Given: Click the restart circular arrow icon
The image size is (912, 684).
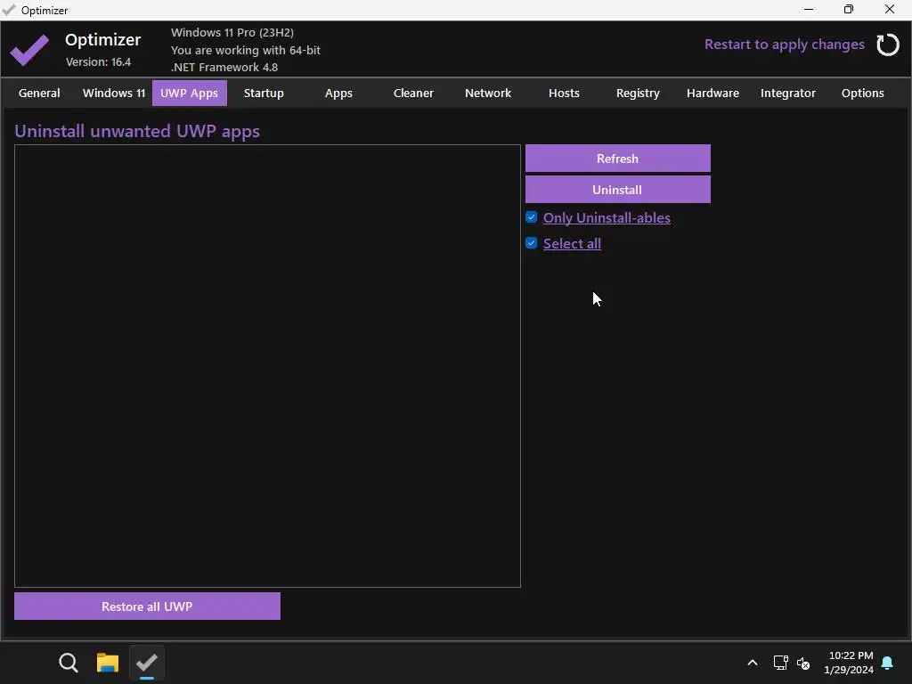Looking at the screenshot, I should pyautogui.click(x=888, y=45).
